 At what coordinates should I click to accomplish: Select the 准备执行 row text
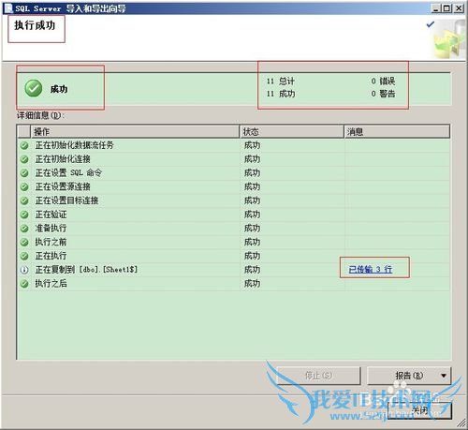point(51,228)
